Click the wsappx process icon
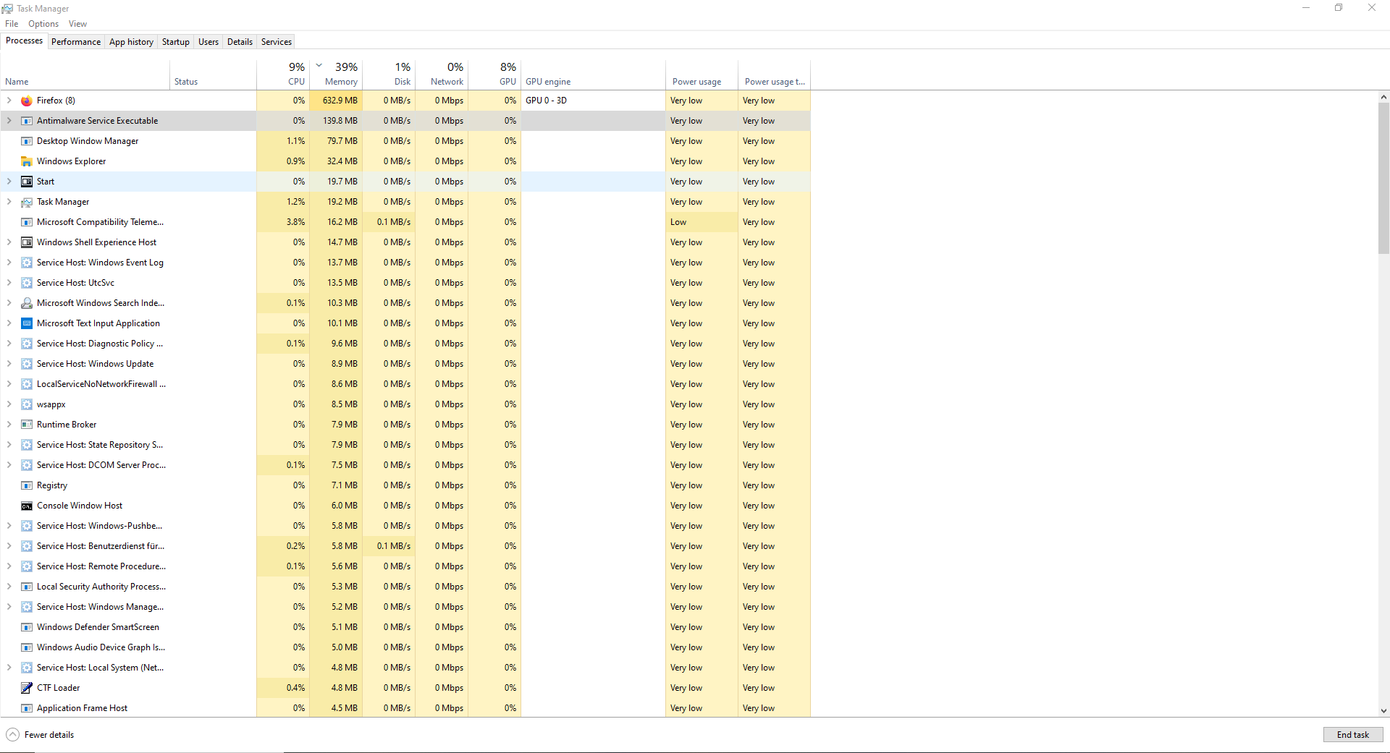Viewport: 1390px width, 753px height. pos(27,404)
